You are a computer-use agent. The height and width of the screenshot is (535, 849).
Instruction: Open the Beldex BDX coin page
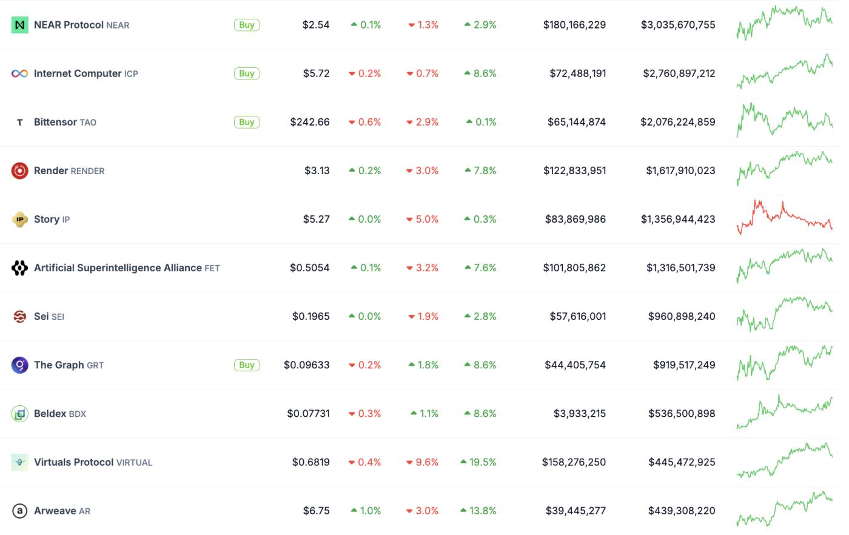point(60,414)
